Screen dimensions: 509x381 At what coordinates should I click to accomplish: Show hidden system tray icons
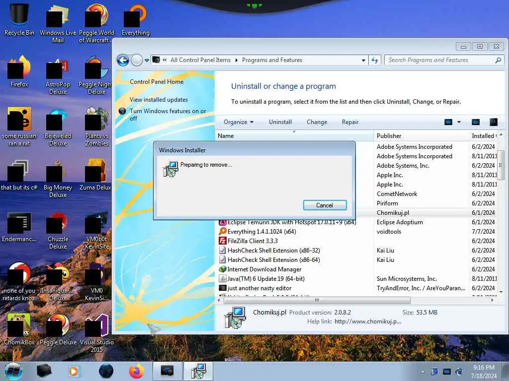423,372
